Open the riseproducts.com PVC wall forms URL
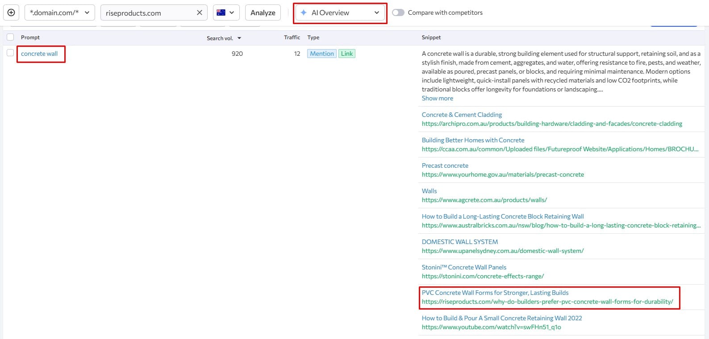 547,302
